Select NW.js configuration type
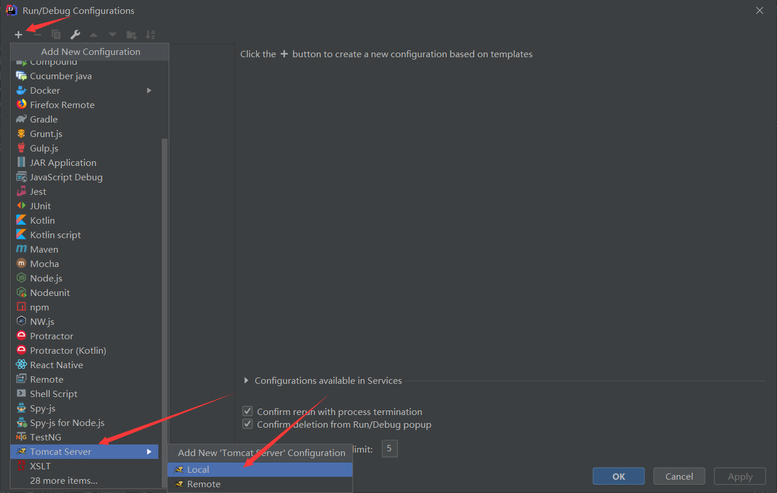777x493 pixels. point(84,321)
